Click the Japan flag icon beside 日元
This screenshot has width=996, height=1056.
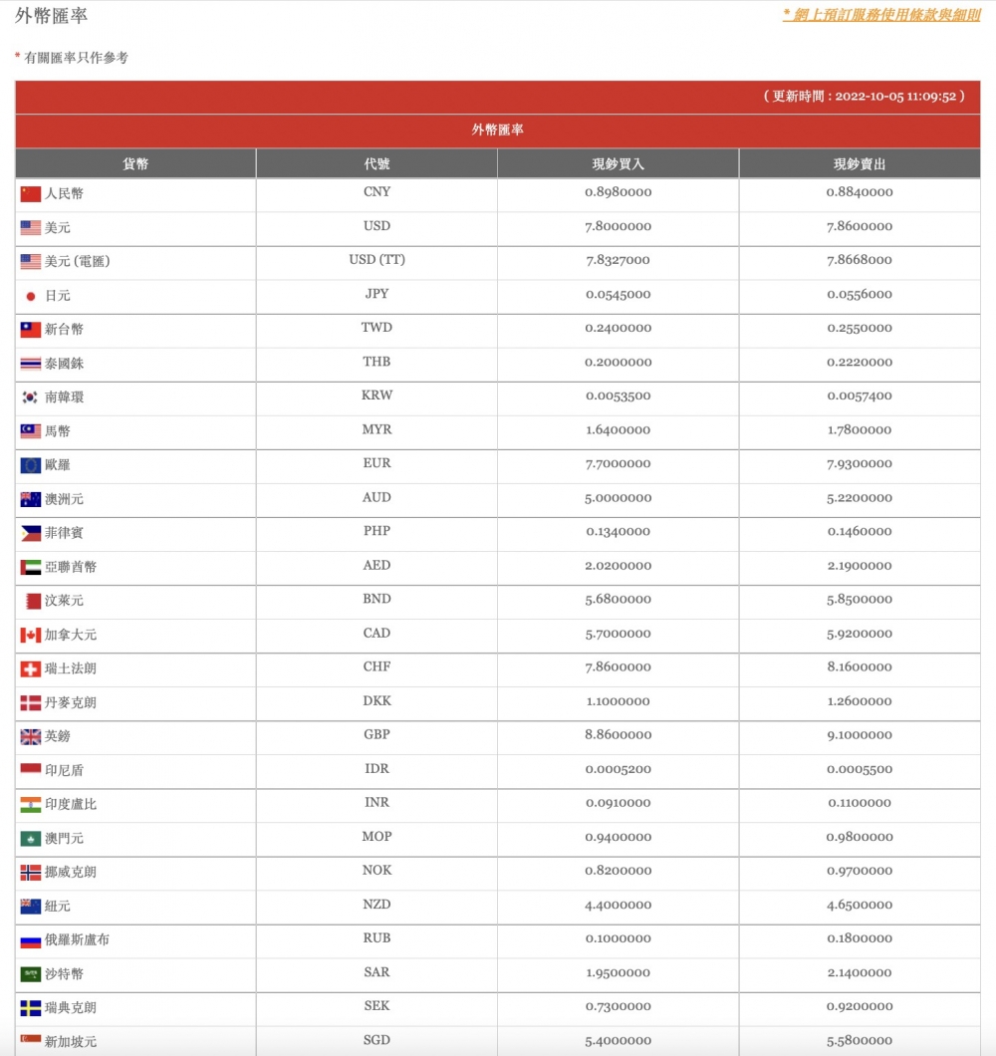click(x=31, y=295)
